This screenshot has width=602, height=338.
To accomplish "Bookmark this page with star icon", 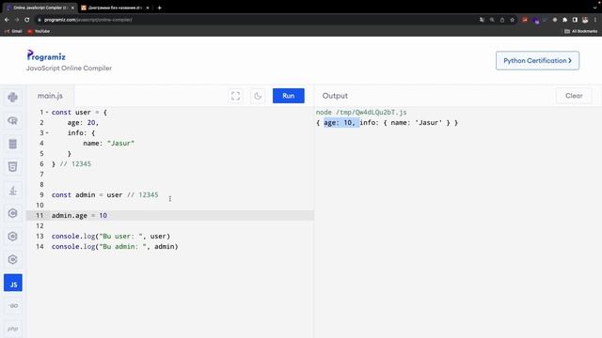I will [x=512, y=20].
